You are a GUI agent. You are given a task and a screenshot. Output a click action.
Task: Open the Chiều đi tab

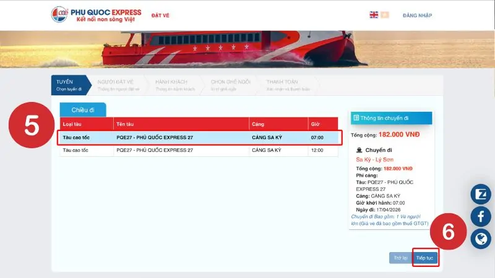[x=83, y=110]
